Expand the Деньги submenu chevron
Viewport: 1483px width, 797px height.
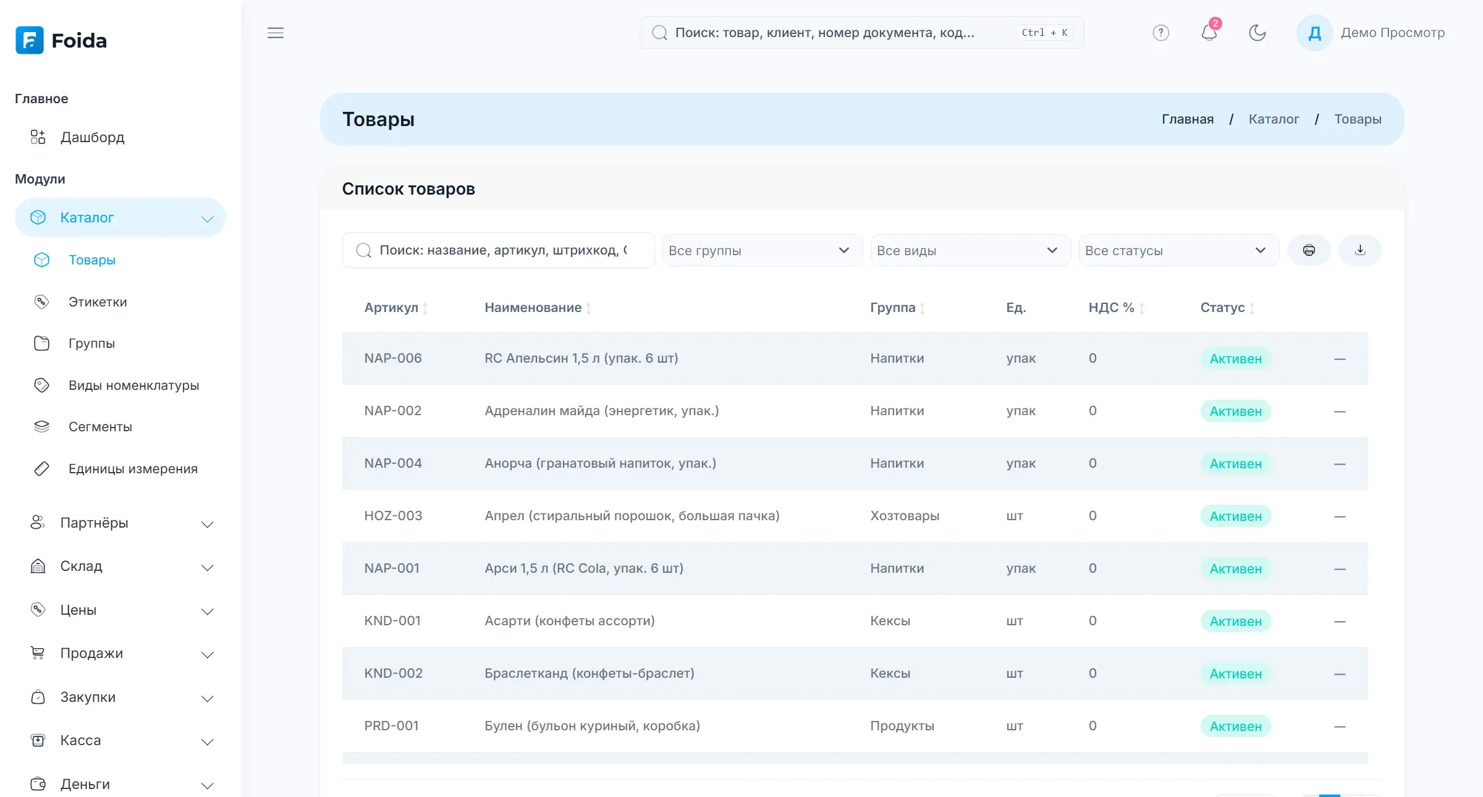208,786
